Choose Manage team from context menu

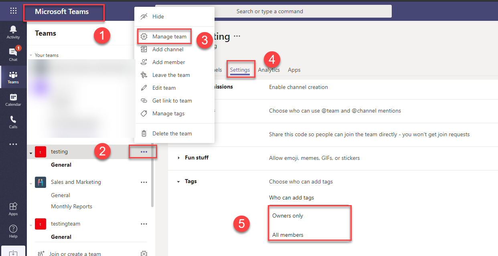point(169,36)
